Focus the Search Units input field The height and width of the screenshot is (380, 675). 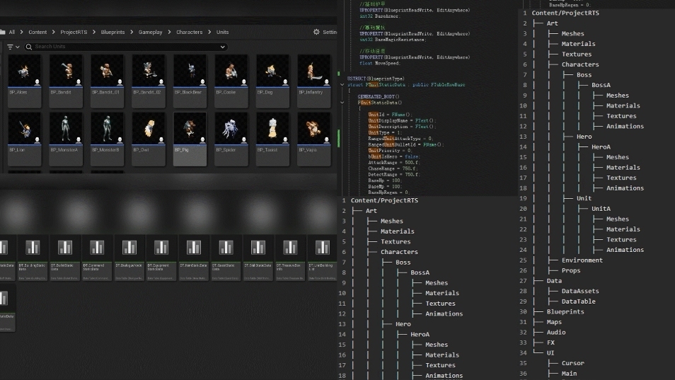click(x=126, y=47)
